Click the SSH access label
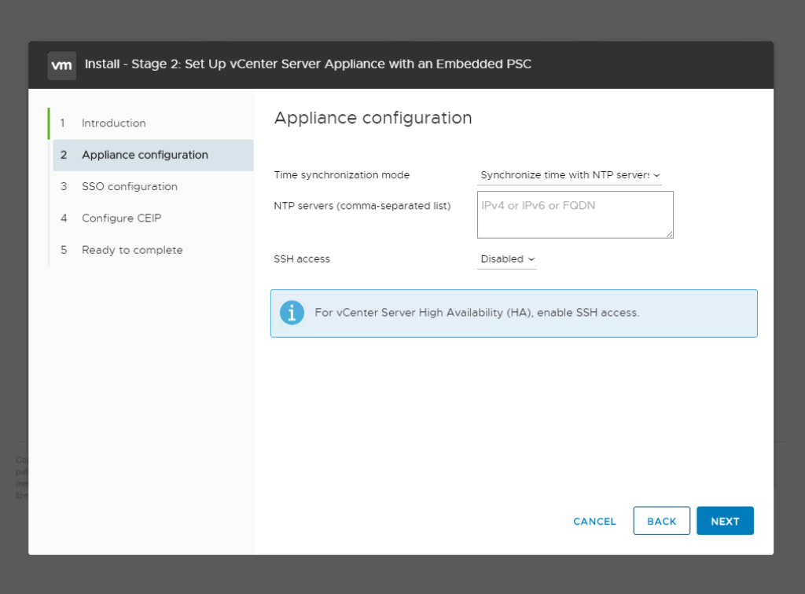The width and height of the screenshot is (805, 594). pyautogui.click(x=302, y=258)
